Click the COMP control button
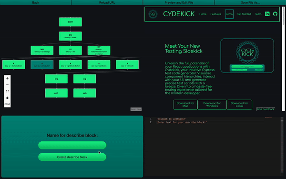The image size is (286, 179). [7, 104]
